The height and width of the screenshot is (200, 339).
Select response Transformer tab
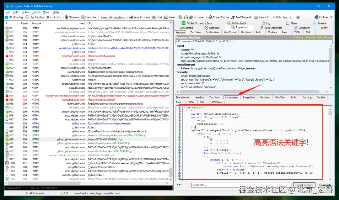[182, 97]
